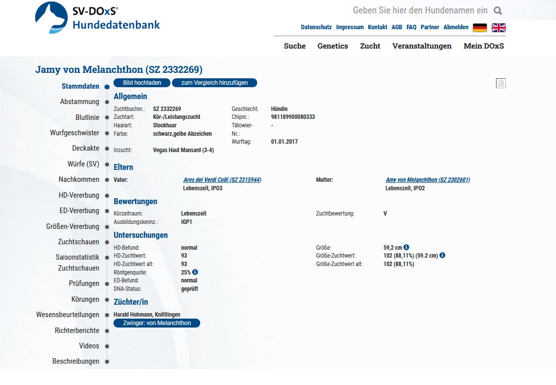This screenshot has height=385, width=556.
Task: Click info icon next to Röntgenquote 25%
Action: (195, 272)
